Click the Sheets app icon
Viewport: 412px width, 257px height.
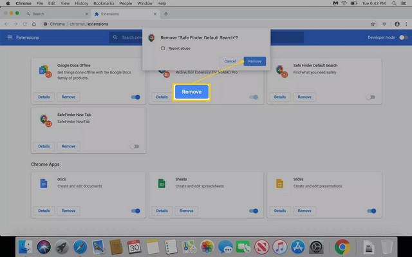pos(162,184)
